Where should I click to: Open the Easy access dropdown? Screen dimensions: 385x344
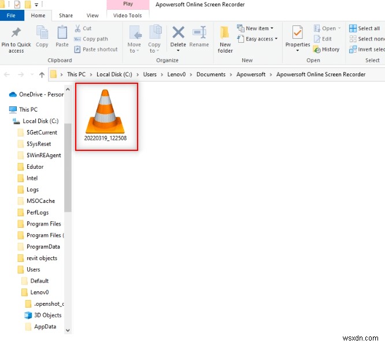pyautogui.click(x=257, y=39)
